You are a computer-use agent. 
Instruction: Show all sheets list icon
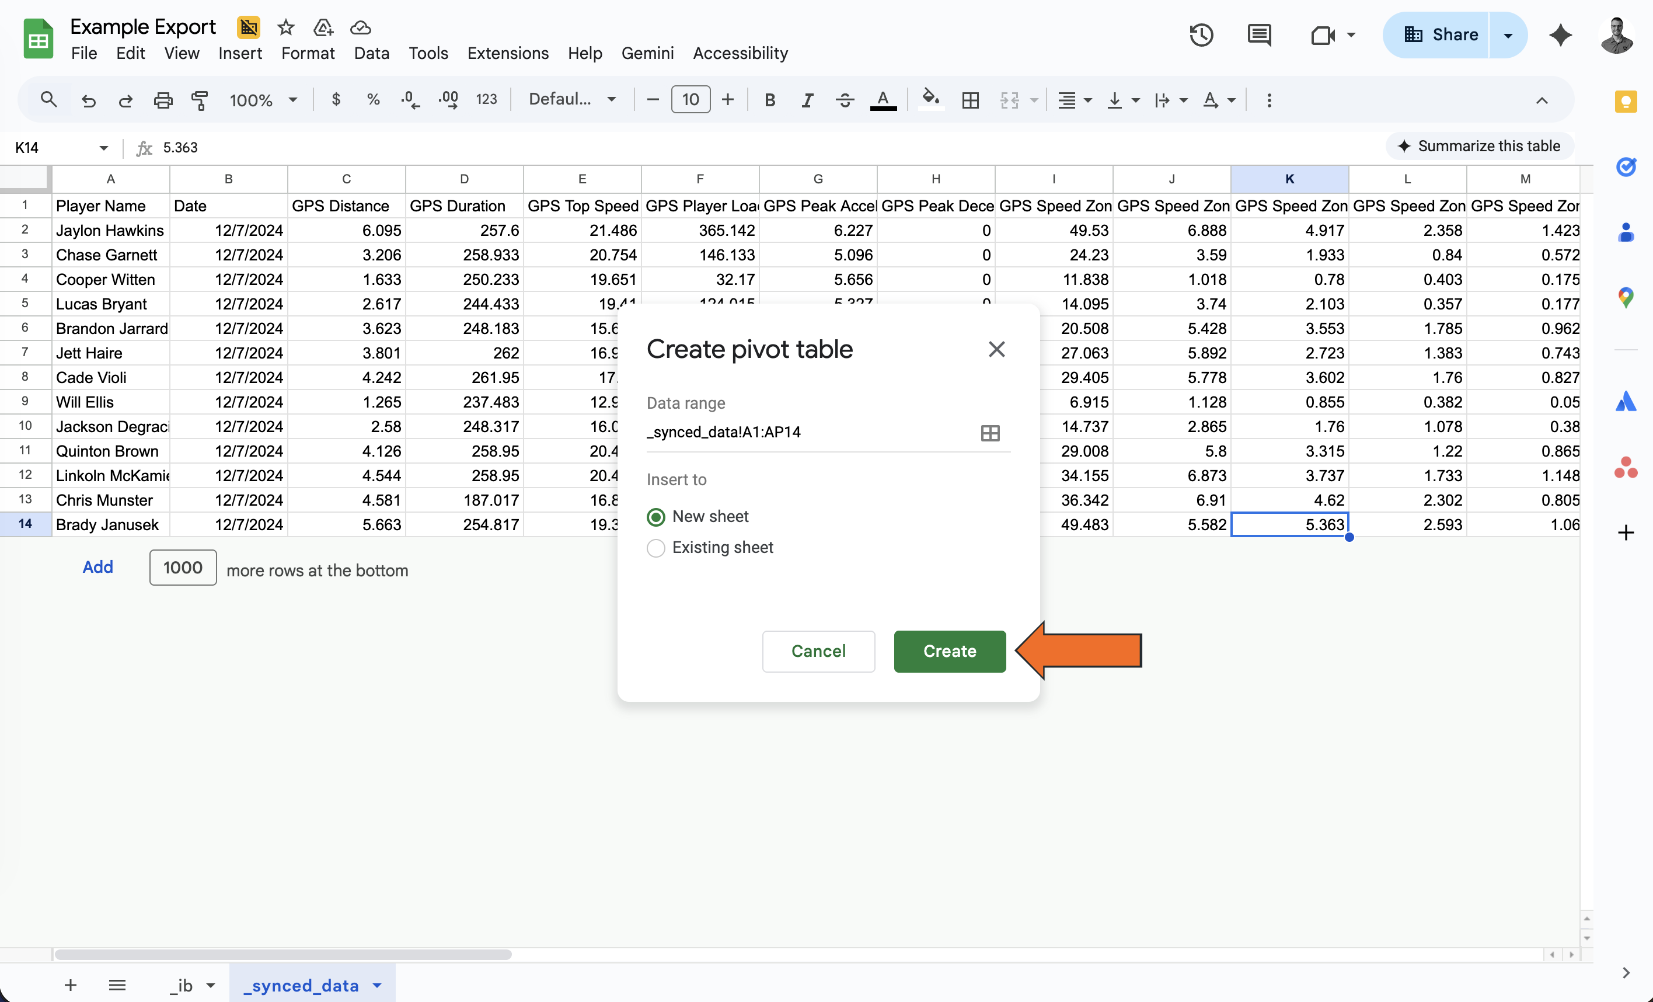click(117, 984)
